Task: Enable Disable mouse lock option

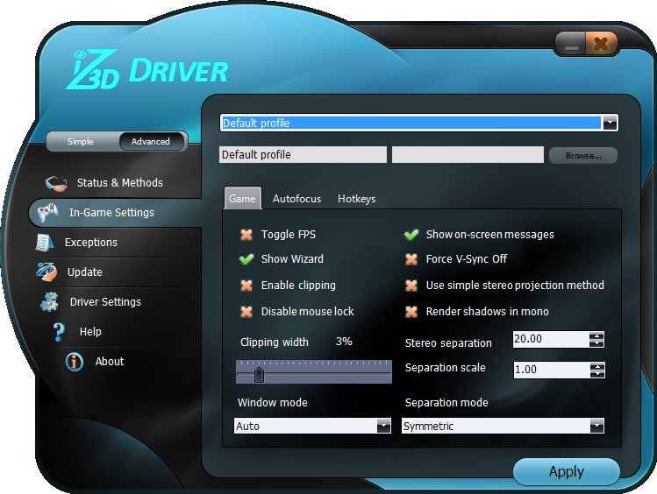Action: point(246,312)
